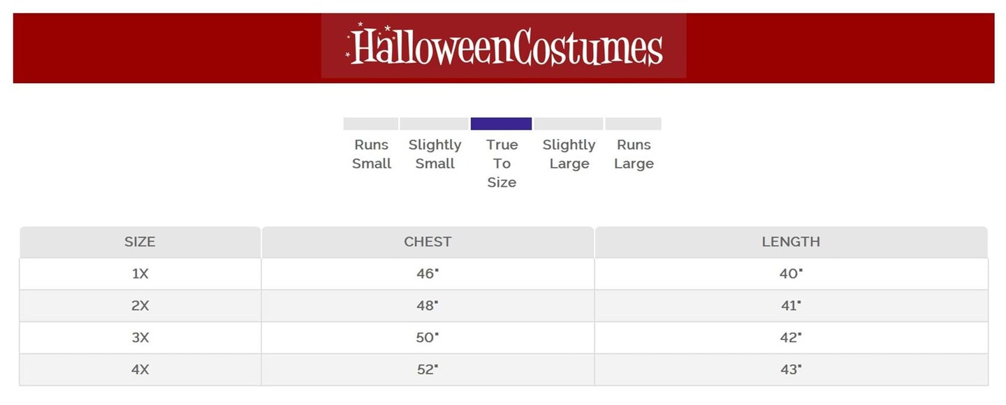Select the 3X size row
Image resolution: width=1006 pixels, height=405 pixels.
[x=140, y=338]
